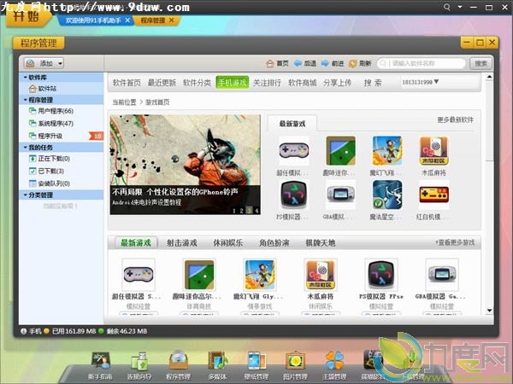Switch to 软件分类 nav tab
This screenshot has width=513, height=384.
197,83
